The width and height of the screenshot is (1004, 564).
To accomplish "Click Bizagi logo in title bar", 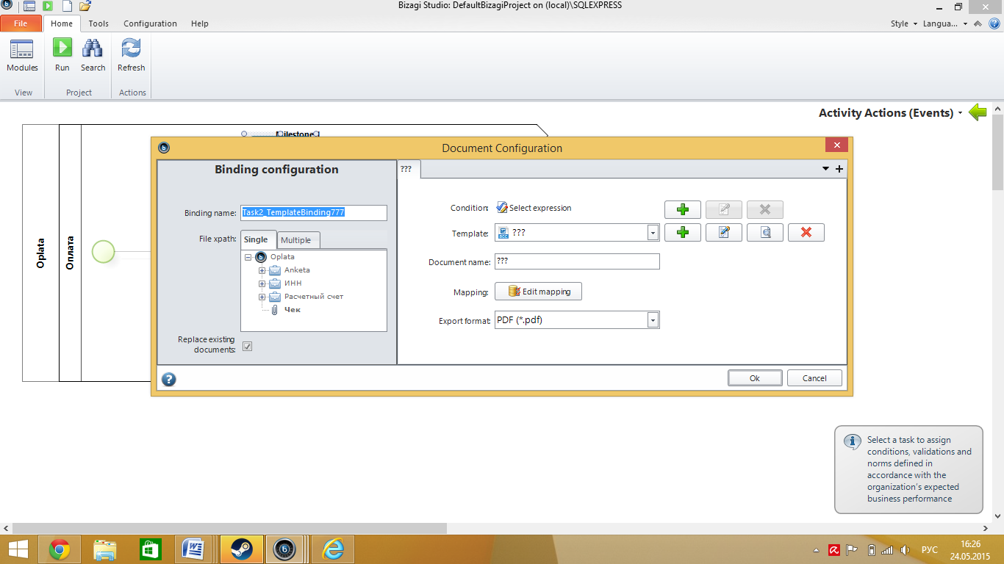I will 7,4.
